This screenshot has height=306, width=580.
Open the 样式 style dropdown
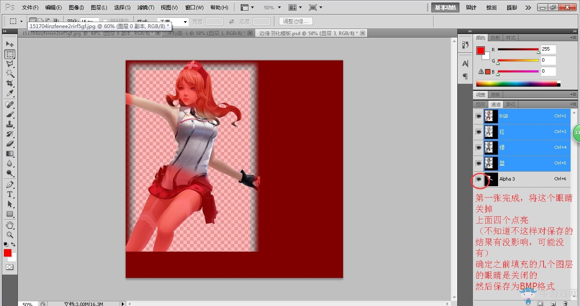coord(173,21)
